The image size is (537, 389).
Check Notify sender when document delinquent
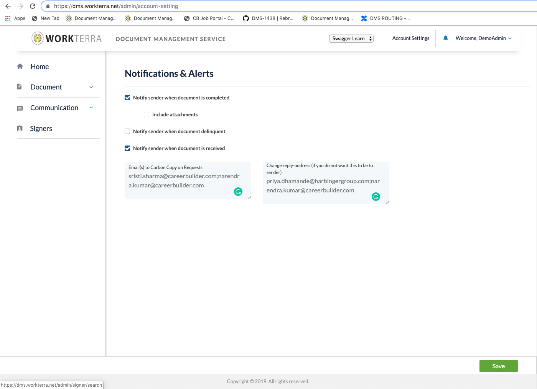127,131
